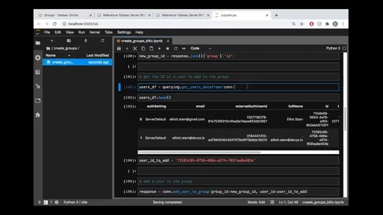Viewport: 383px width, 215px height.
Task: Click the Python 3 kernel name button
Action: (333, 48)
